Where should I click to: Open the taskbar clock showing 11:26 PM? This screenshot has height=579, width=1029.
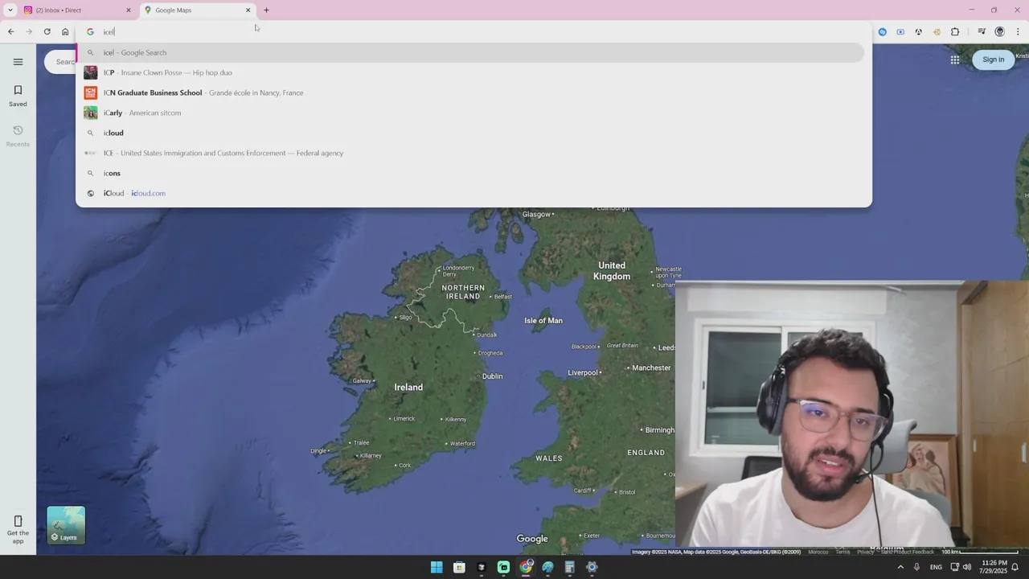[x=994, y=567]
